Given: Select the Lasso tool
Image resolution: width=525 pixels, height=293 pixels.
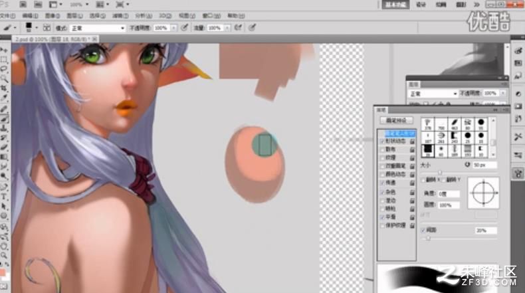Looking at the screenshot, I should point(4,69).
